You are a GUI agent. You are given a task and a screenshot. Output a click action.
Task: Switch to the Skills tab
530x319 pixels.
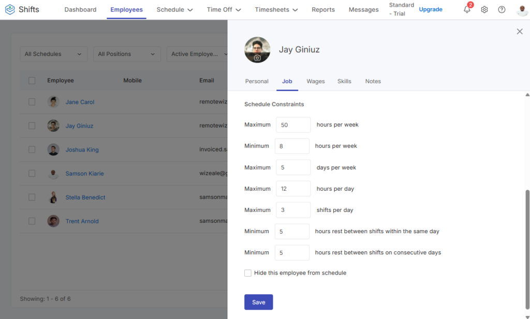coord(344,81)
